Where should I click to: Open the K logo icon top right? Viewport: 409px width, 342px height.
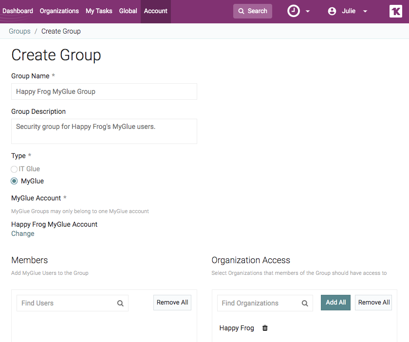[x=395, y=11]
